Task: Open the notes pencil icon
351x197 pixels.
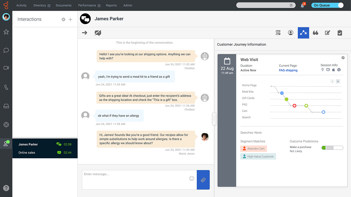Action: point(327,33)
